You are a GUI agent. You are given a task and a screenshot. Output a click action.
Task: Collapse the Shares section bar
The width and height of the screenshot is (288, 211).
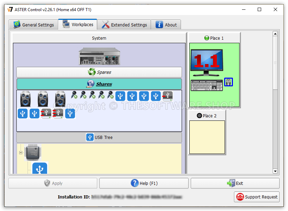pyautogui.click(x=99, y=84)
